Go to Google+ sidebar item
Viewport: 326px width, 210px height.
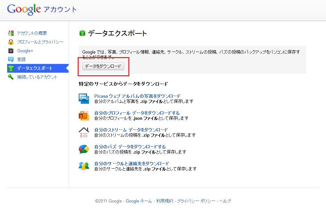coord(25,51)
